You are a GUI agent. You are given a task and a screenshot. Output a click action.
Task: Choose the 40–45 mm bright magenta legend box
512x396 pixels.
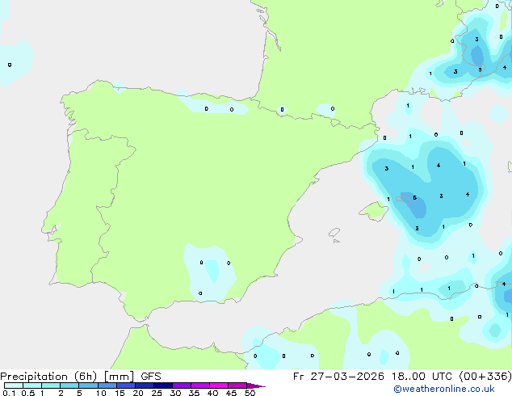219,385
